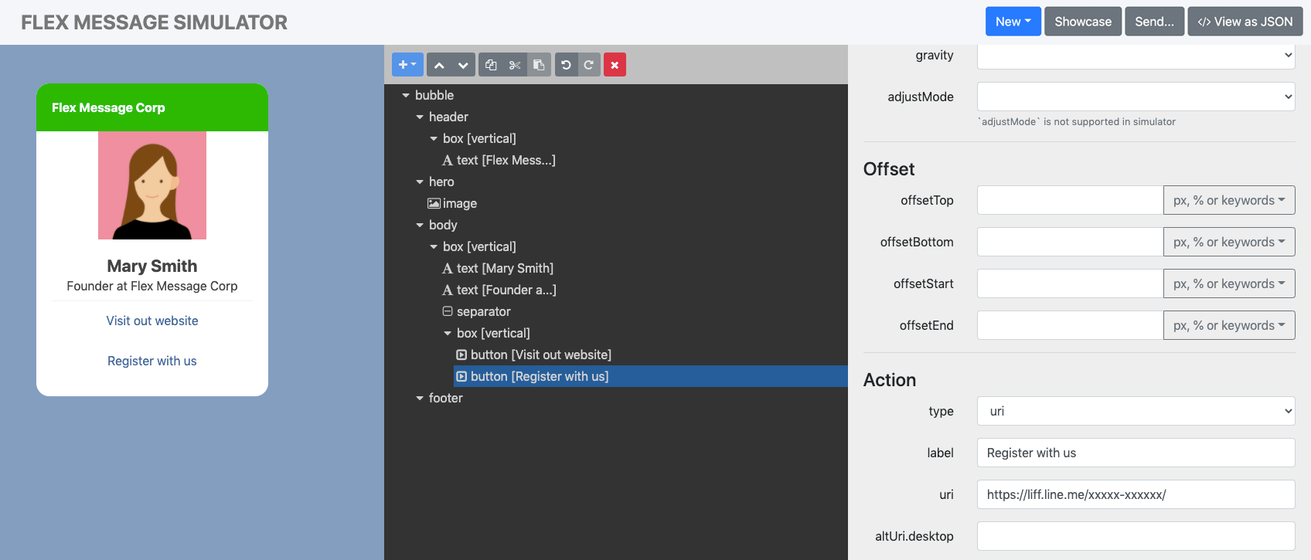1311x560 pixels.
Task: Cut the selected element with scissors icon
Action: (515, 65)
